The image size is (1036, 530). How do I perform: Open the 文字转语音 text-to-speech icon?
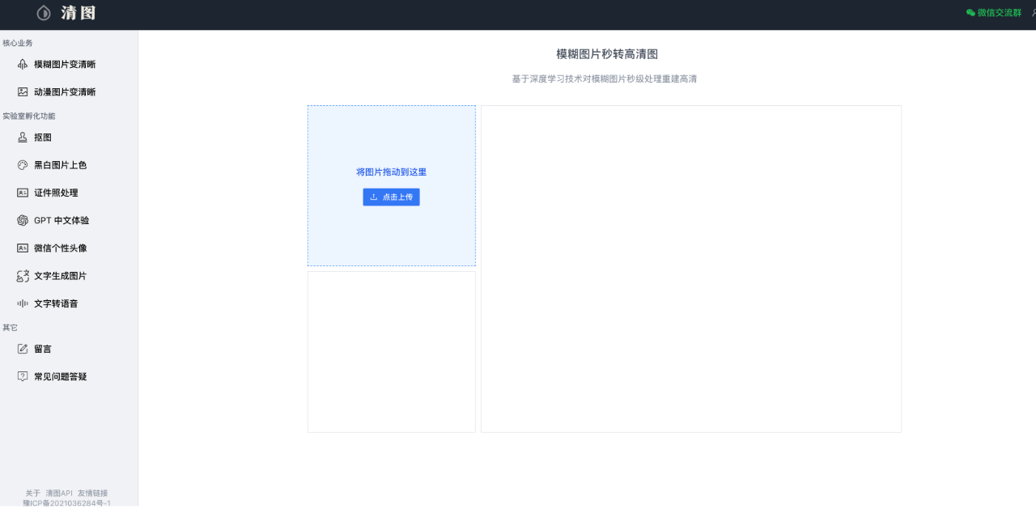click(21, 303)
